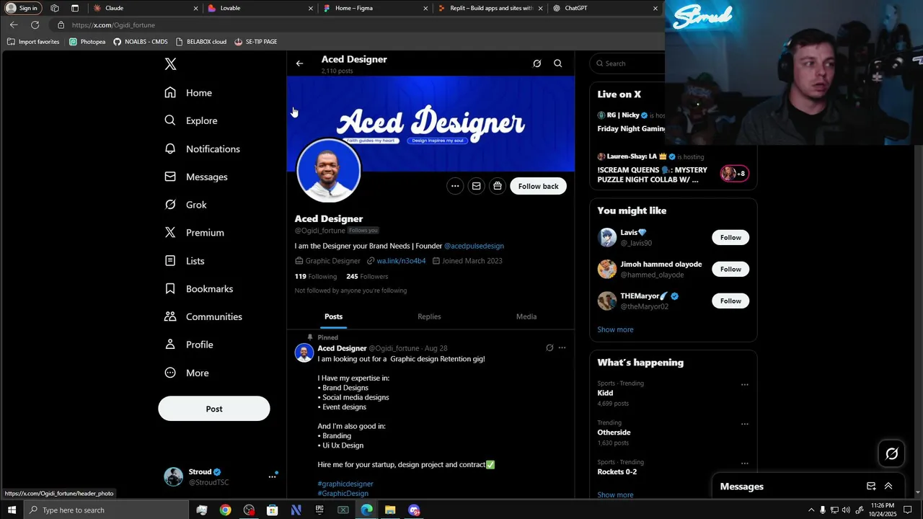923x519 pixels.
Task: View the 119 Following list
Action: point(315,276)
